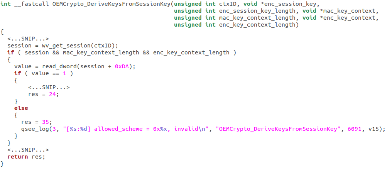The width and height of the screenshot is (387, 169).
Task: Click the OEMCrypto_DeriveKeysFromSessionKey function name
Action: click(x=112, y=5)
